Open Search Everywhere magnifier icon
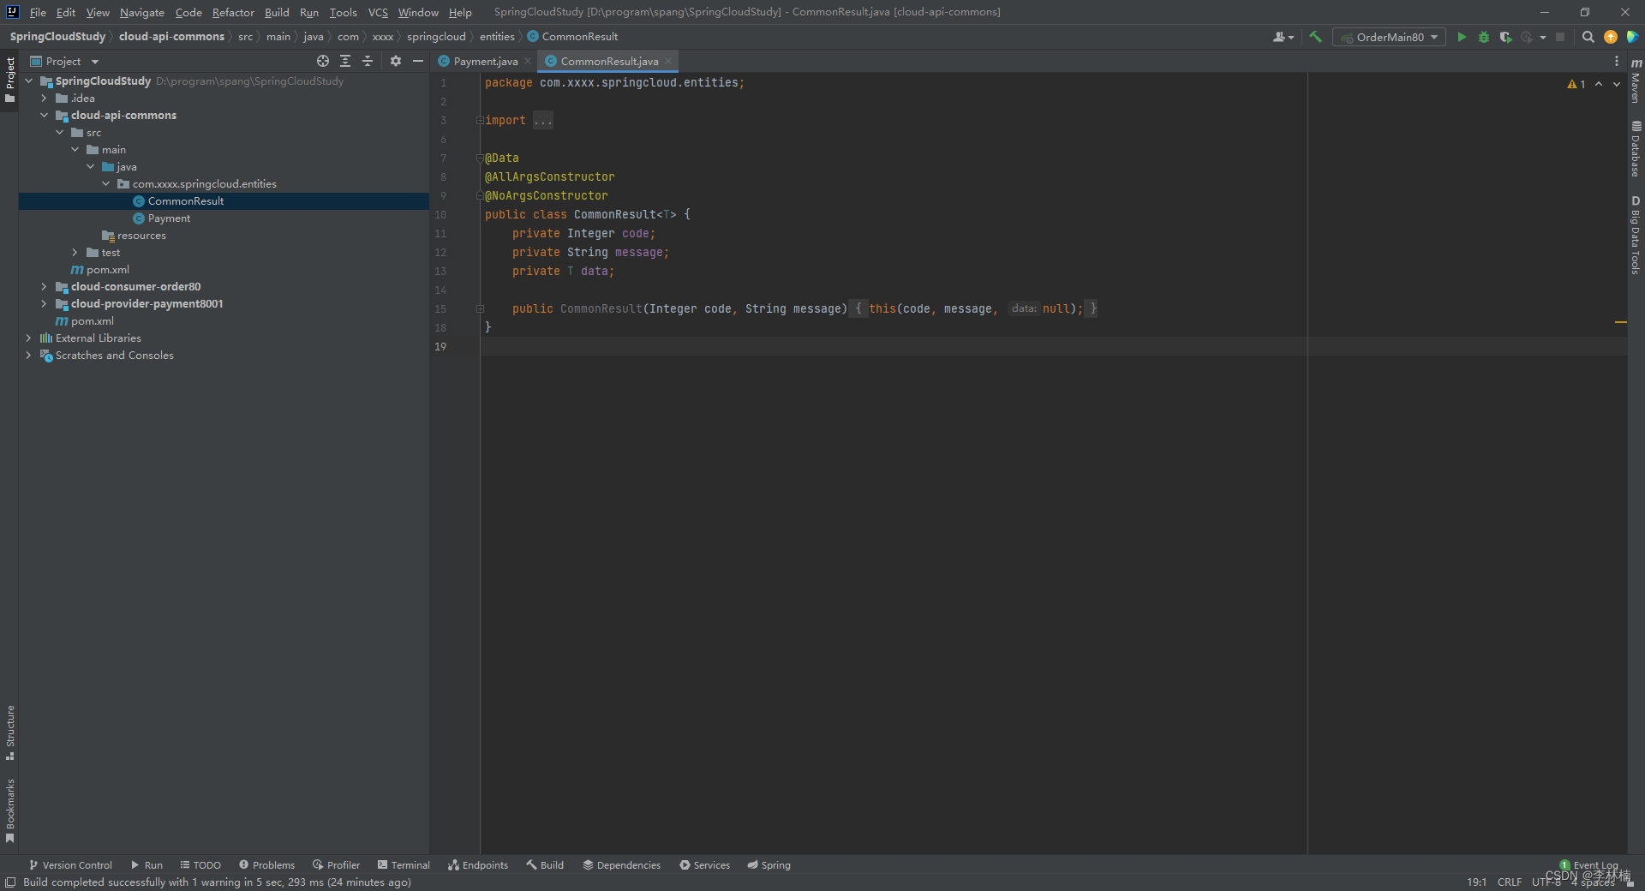The height and width of the screenshot is (891, 1645). click(x=1588, y=37)
